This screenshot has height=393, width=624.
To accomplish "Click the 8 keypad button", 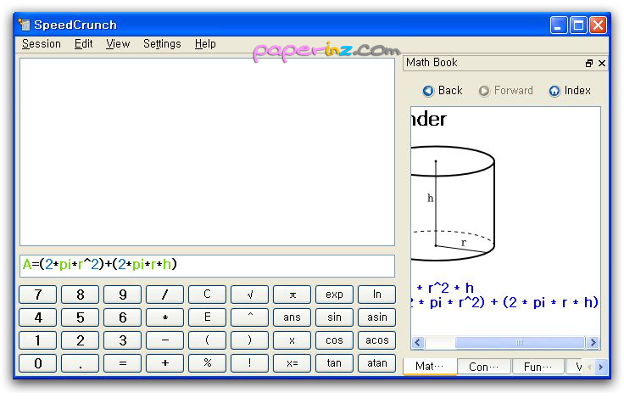I will click(x=81, y=295).
